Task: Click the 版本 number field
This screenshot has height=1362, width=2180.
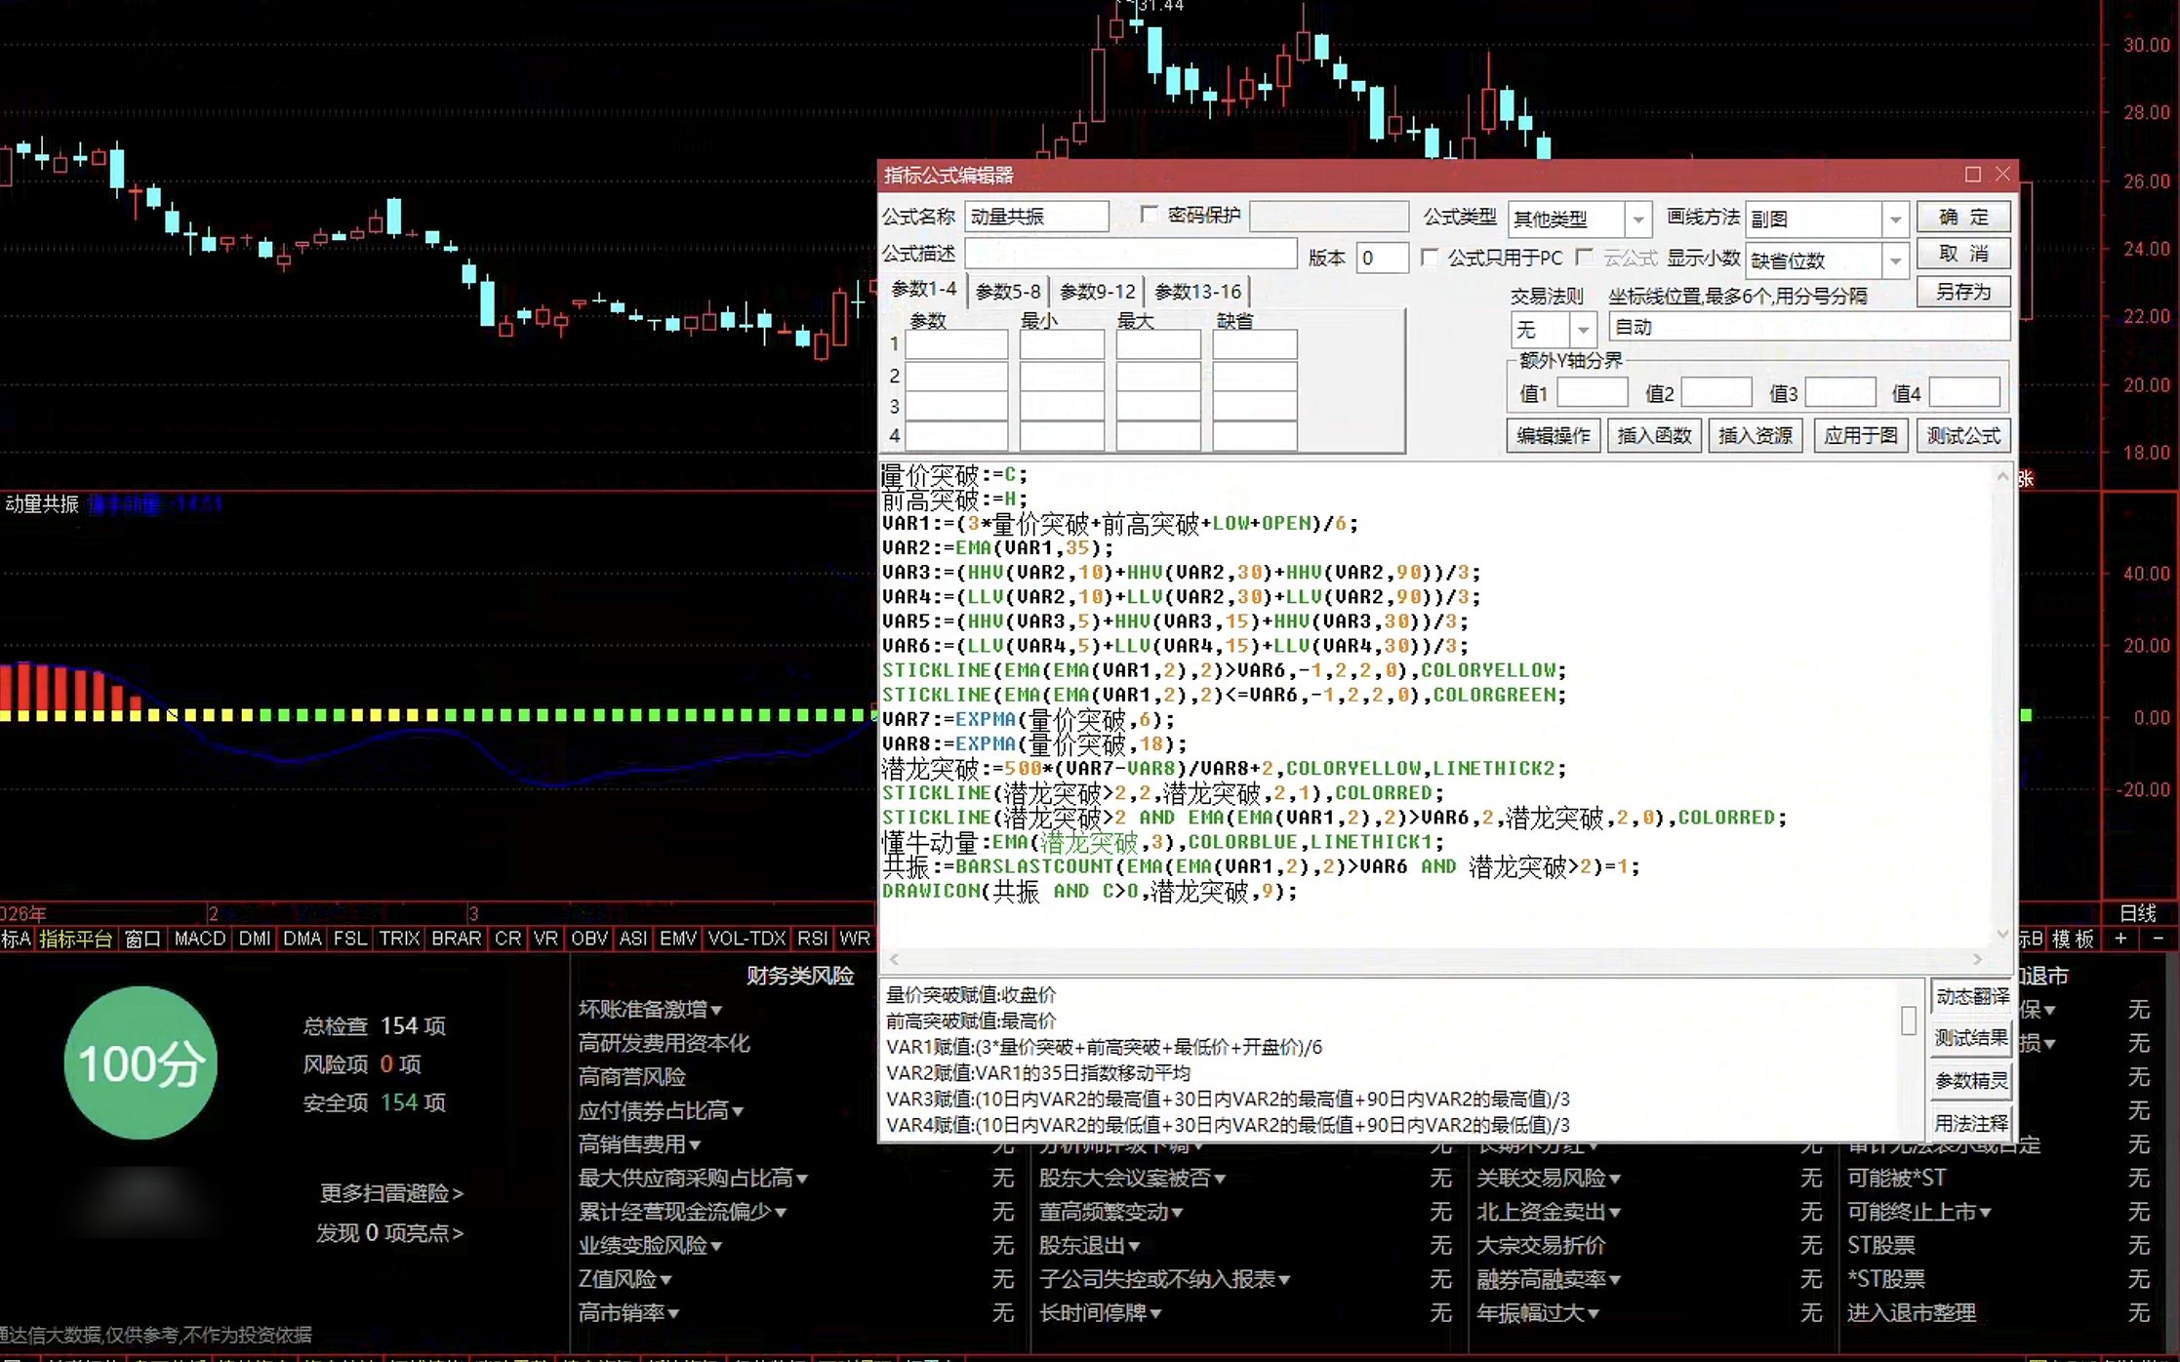Action: click(1382, 258)
